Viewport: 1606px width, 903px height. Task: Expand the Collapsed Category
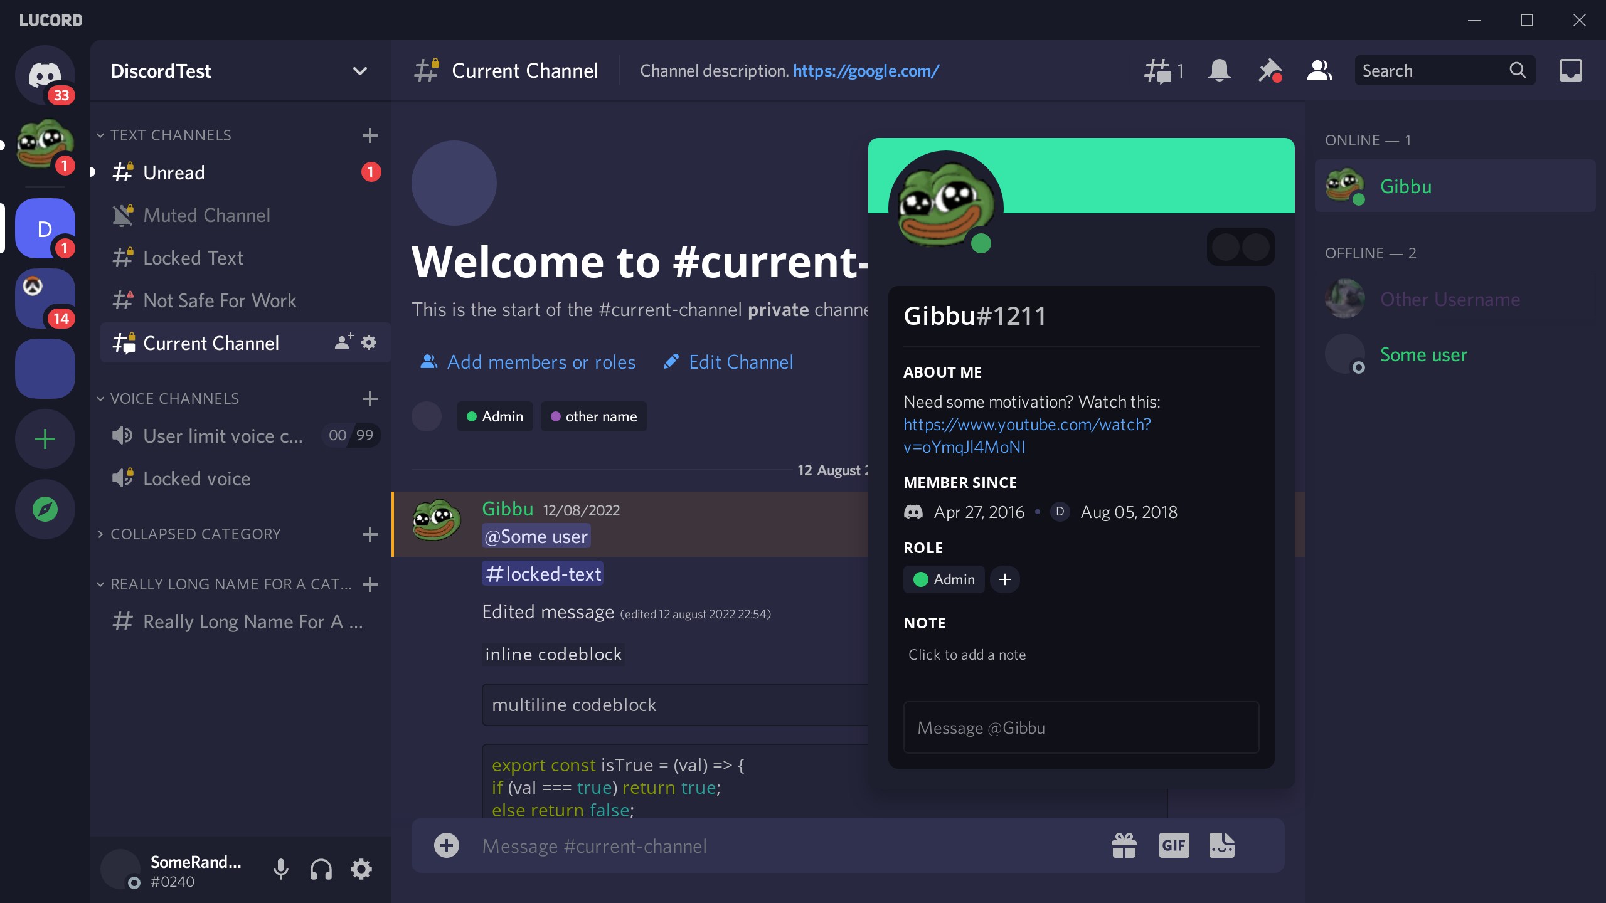(x=195, y=534)
